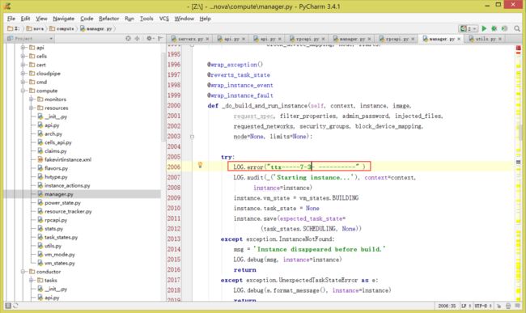Viewport: 526px width, 313px height.
Task: Select vm_mode.py in project tree
Action: click(60, 255)
